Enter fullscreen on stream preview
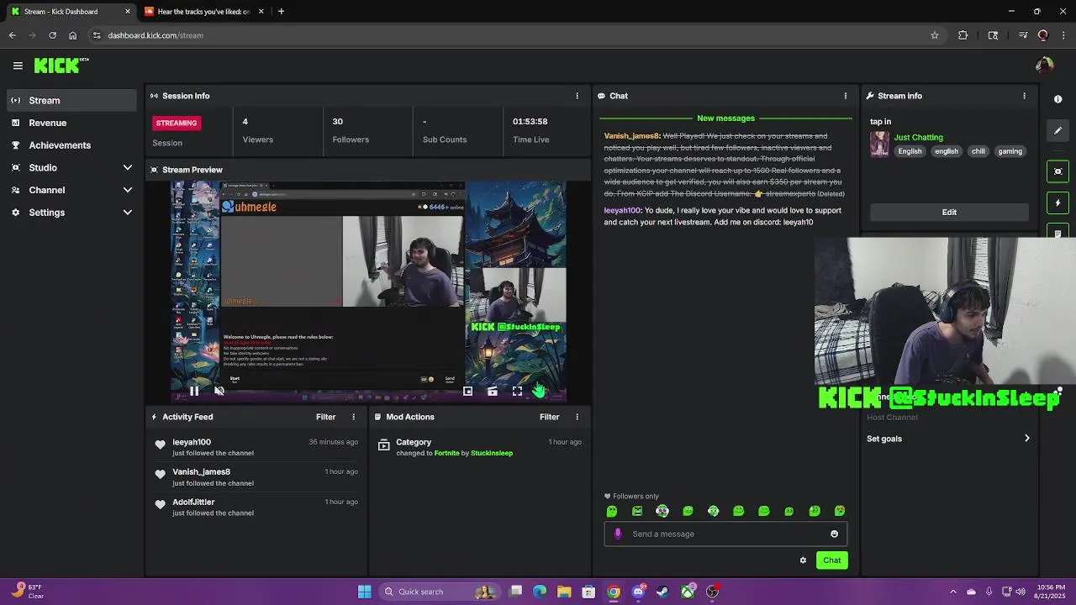 point(517,391)
